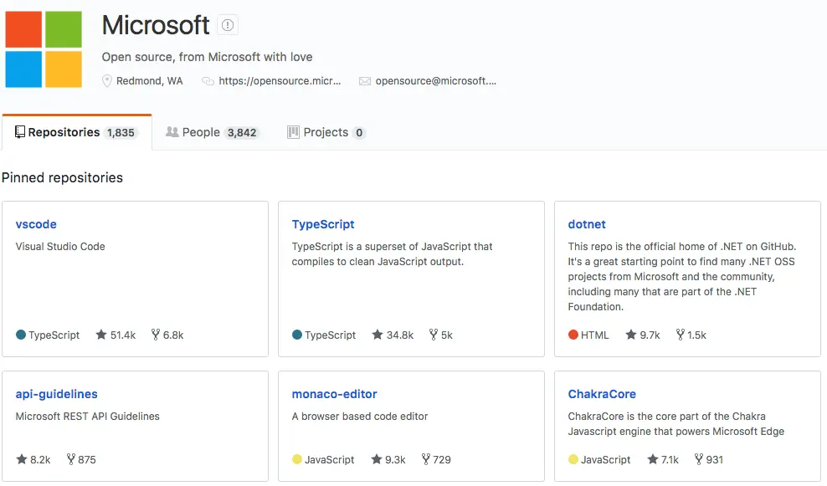Open the api-guidelines repository link
Viewport: 827px width, 486px height.
(56, 394)
